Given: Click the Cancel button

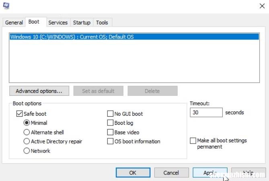Looking at the screenshot, I should point(171,173).
